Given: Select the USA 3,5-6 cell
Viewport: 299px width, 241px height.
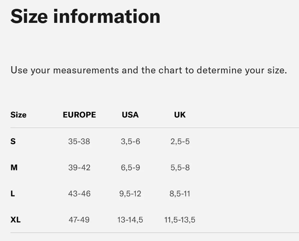Looking at the screenshot, I should tap(130, 141).
